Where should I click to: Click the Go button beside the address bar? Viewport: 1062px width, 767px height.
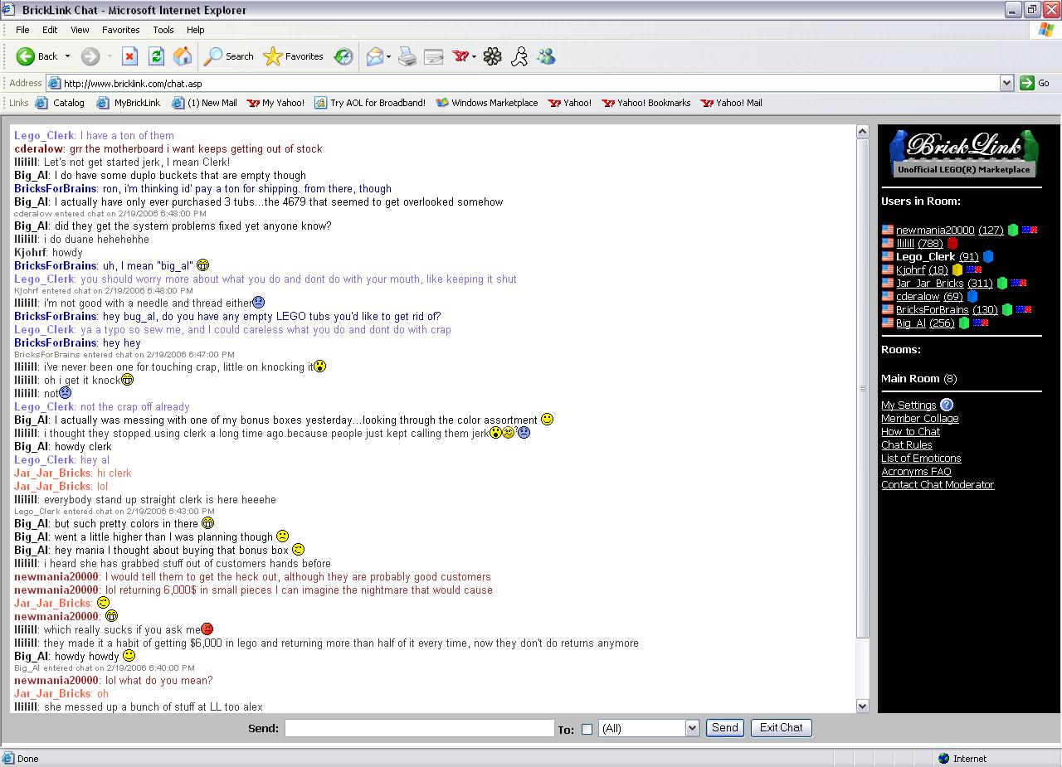1035,83
